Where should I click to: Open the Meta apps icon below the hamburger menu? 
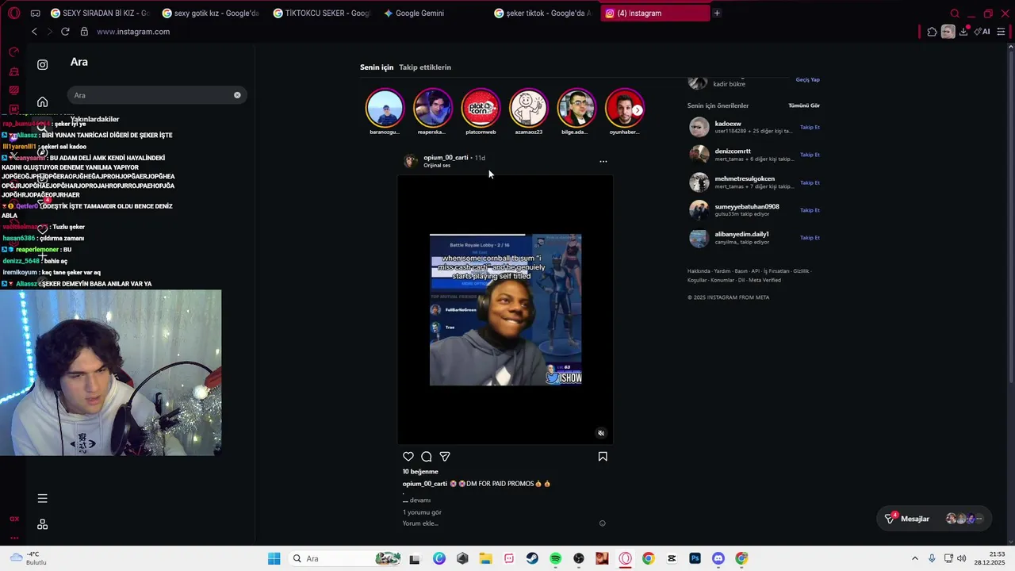(43, 524)
